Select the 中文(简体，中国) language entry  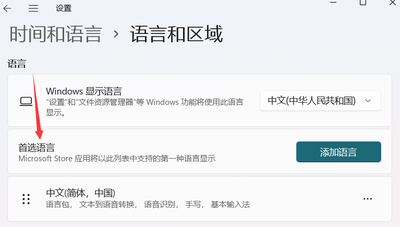(x=200, y=199)
